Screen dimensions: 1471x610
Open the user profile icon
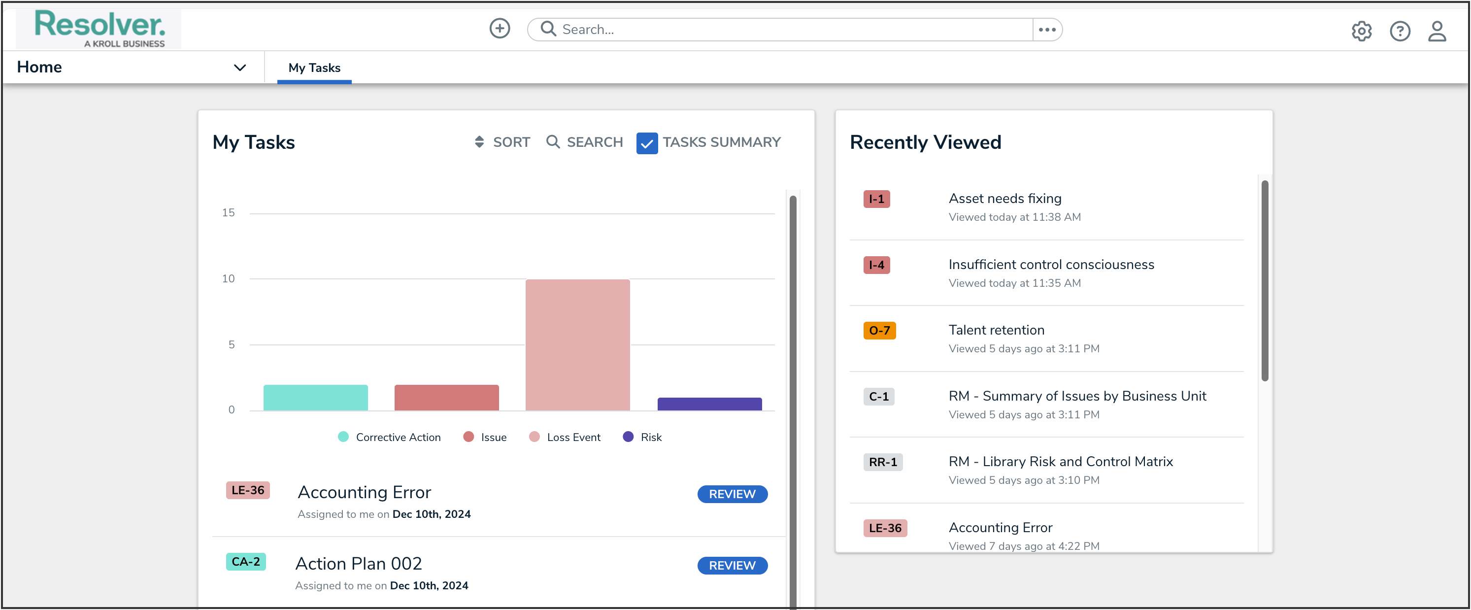click(1437, 32)
